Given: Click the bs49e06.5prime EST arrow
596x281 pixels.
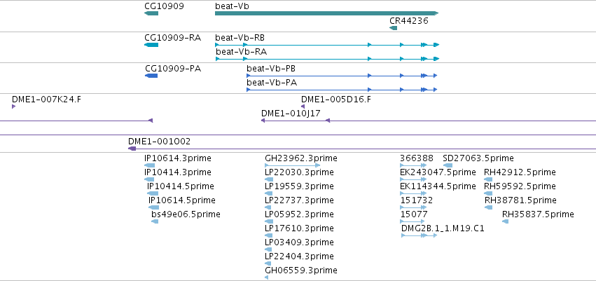Looking at the screenshot, I should pyautogui.click(x=155, y=221).
